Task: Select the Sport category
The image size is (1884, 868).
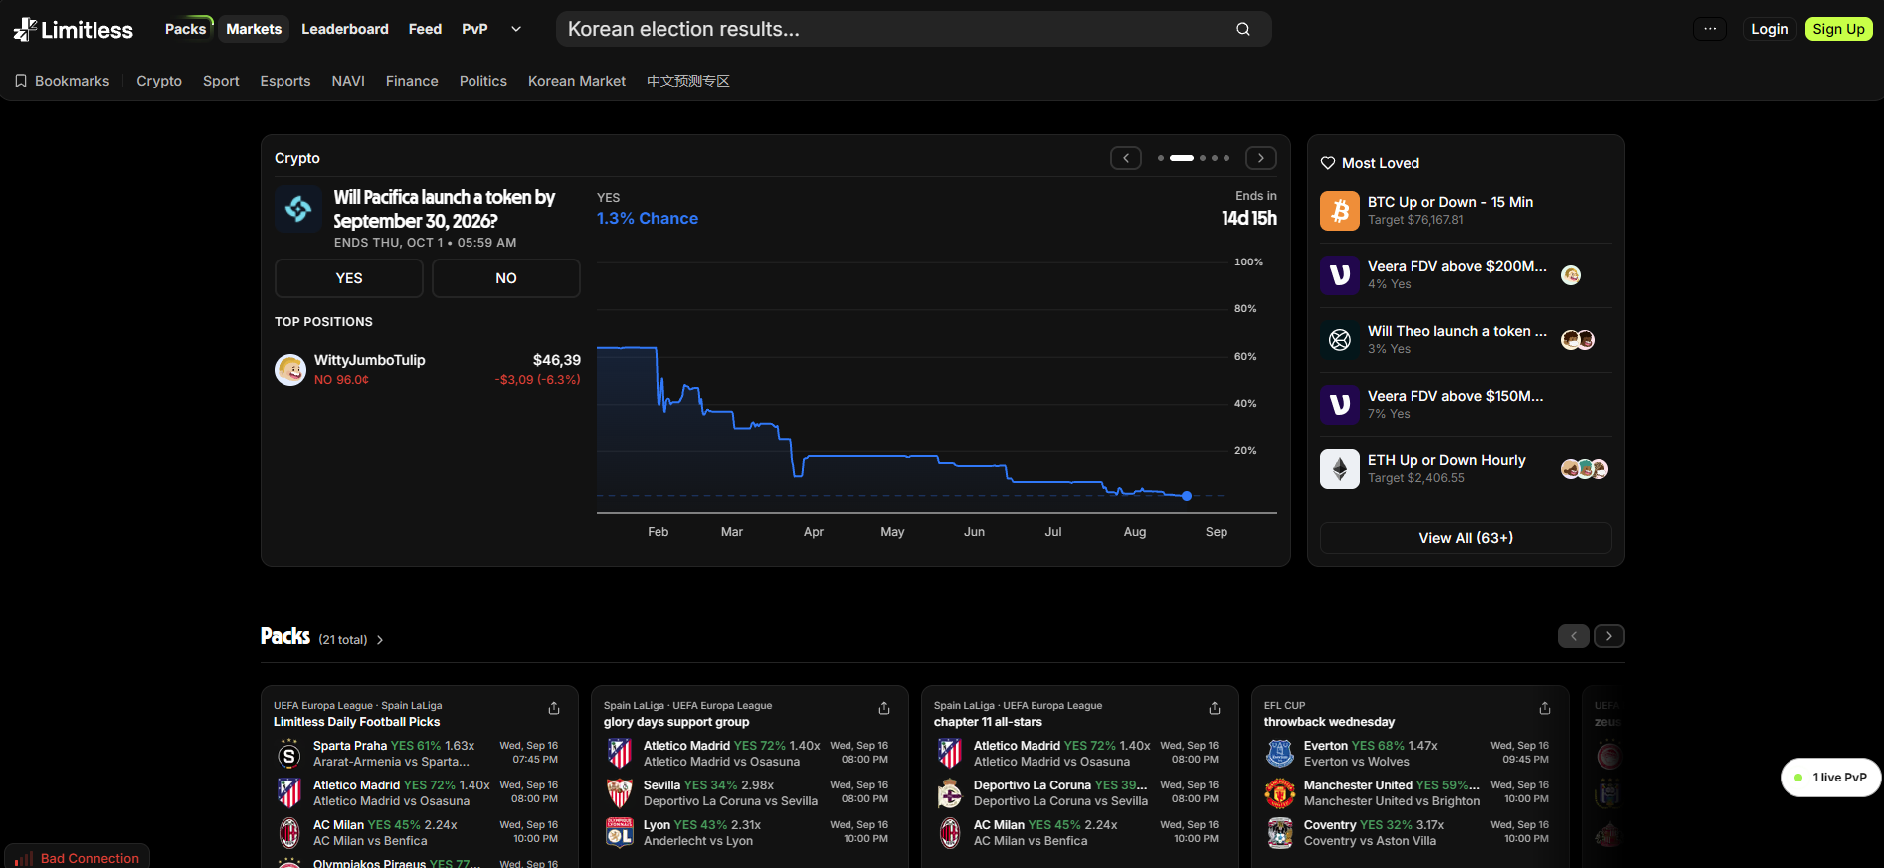Action: point(221,81)
